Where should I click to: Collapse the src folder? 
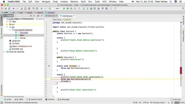7,27
